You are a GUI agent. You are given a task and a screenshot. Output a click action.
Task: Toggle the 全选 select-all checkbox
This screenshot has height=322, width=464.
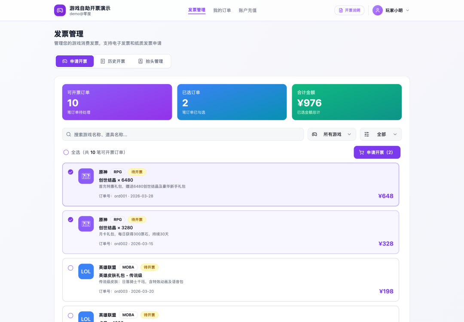pyautogui.click(x=66, y=152)
